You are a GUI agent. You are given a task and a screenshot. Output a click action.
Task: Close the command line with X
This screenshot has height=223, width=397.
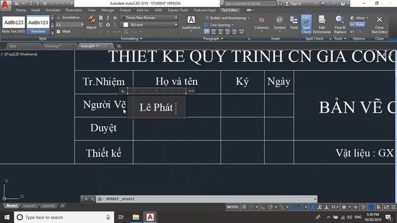click(x=86, y=199)
